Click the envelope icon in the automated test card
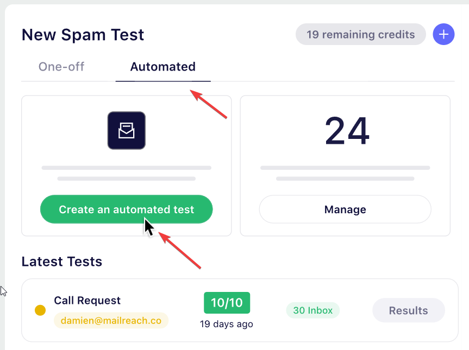This screenshot has height=350, width=469. click(x=127, y=130)
